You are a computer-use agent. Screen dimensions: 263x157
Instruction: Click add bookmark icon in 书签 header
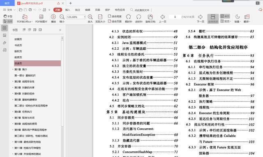coord(35,30)
